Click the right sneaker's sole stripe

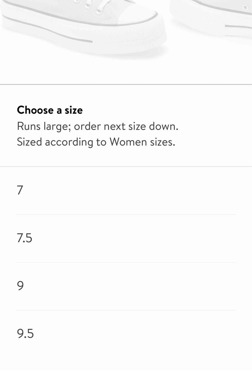pos(238,26)
